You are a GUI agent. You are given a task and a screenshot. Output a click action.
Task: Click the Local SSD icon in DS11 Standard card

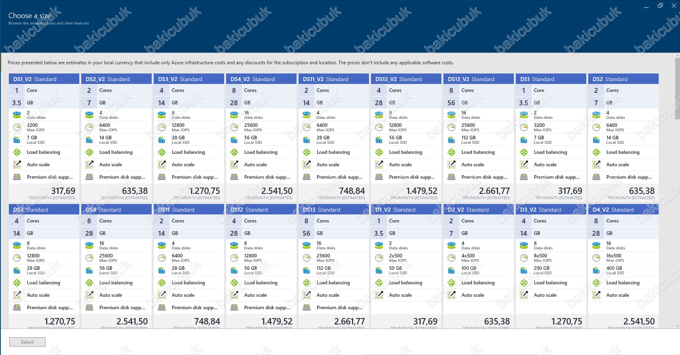[162, 270]
